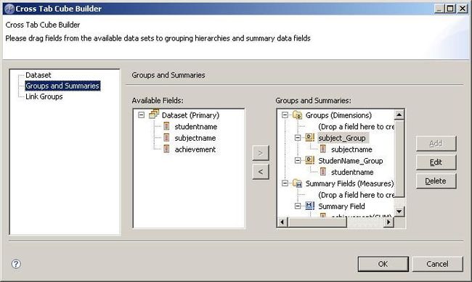Collapse the StudenName_Group node

[298, 160]
